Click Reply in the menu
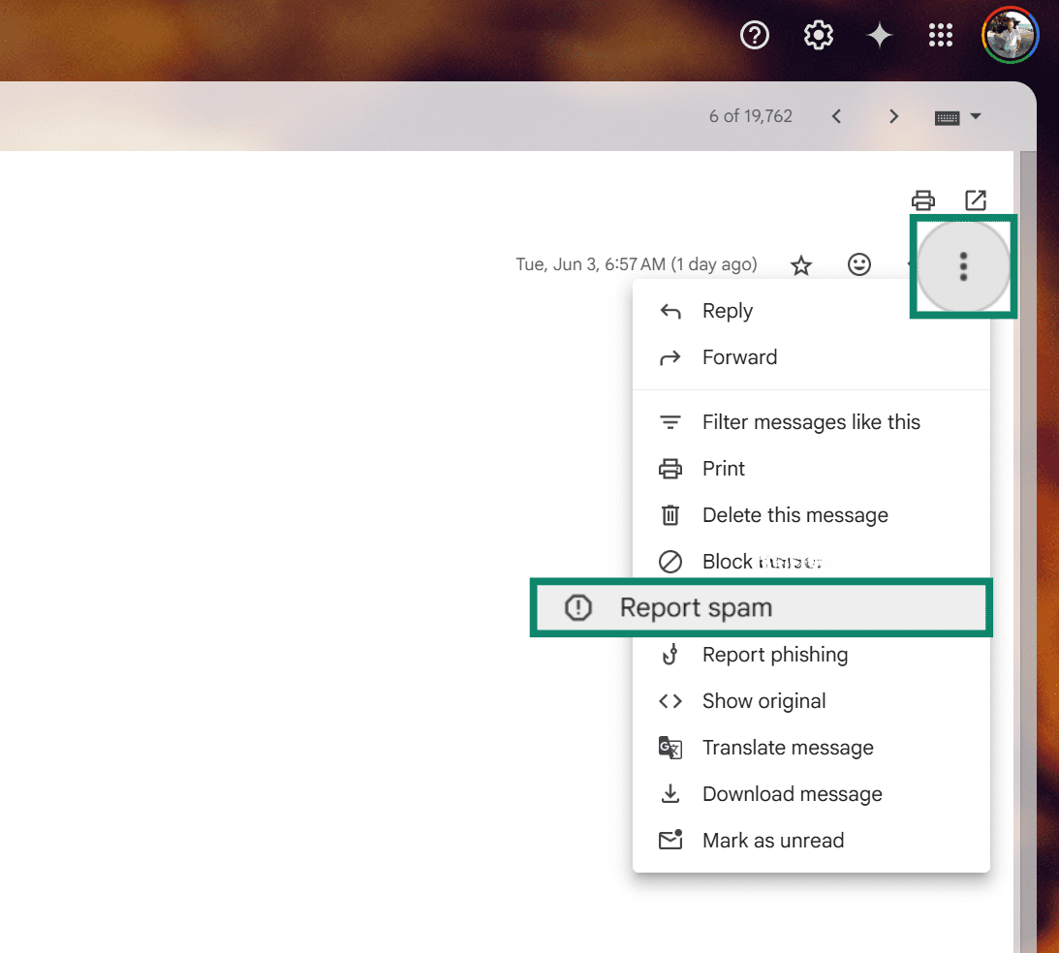Image resolution: width=1059 pixels, height=953 pixels. pyautogui.click(x=728, y=310)
